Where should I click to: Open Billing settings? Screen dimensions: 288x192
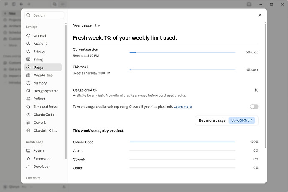coord(43,59)
